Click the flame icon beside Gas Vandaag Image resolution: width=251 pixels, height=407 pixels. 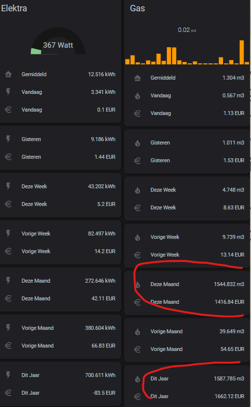(x=138, y=96)
